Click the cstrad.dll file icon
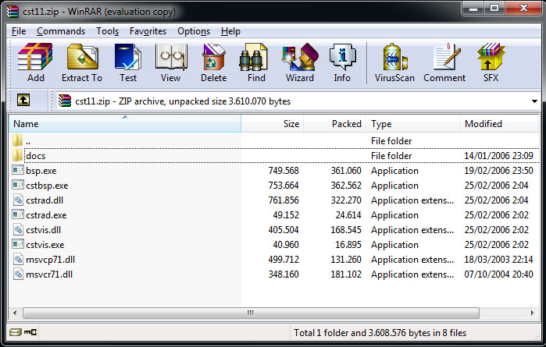 pyautogui.click(x=18, y=200)
